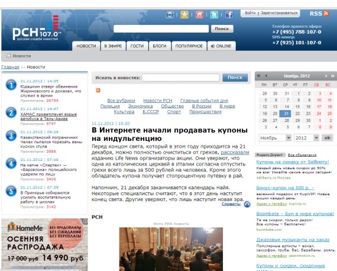Viewport: 337px width, 271px height.
Task: Click the Искать в новостях input field
Action: pyautogui.click(x=180, y=78)
